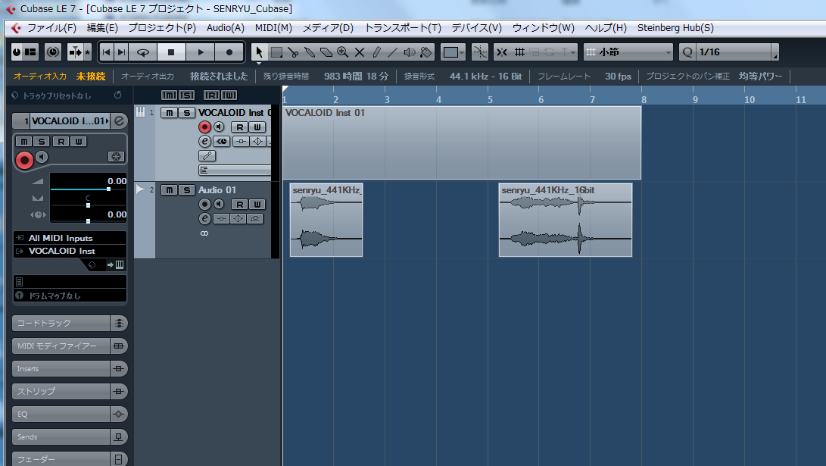The width and height of the screenshot is (826, 466).
Task: Open the プロジェクト(P) menu
Action: (162, 28)
